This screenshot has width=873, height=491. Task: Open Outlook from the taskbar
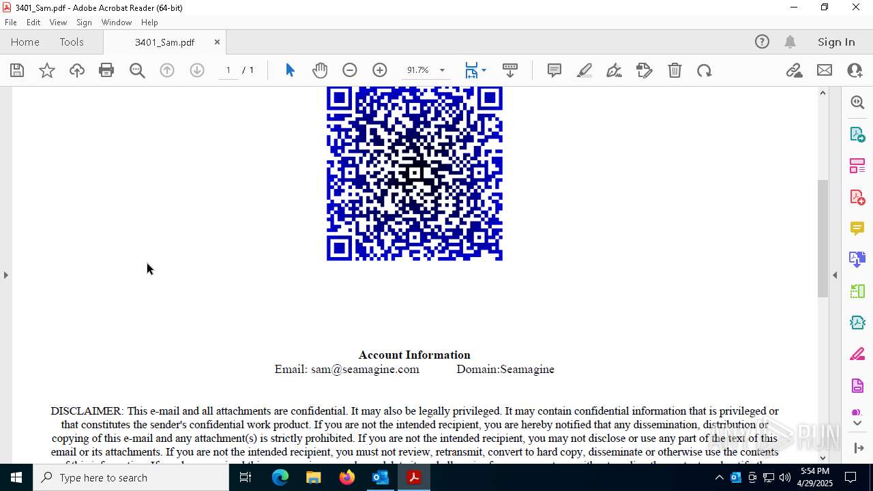[x=380, y=477]
